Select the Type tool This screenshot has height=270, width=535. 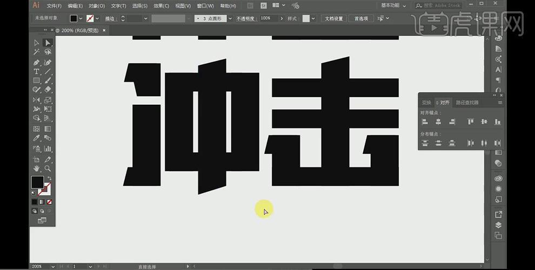click(37, 72)
